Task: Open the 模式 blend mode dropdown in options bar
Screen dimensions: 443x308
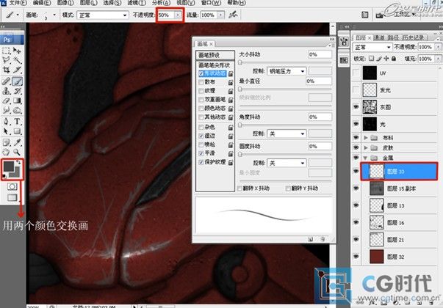Action: click(102, 15)
